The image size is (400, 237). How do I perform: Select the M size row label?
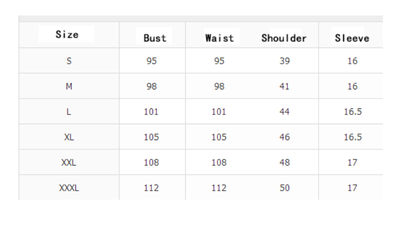coord(69,87)
